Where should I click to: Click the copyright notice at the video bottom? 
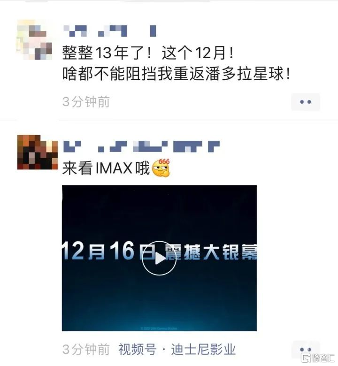point(159,328)
